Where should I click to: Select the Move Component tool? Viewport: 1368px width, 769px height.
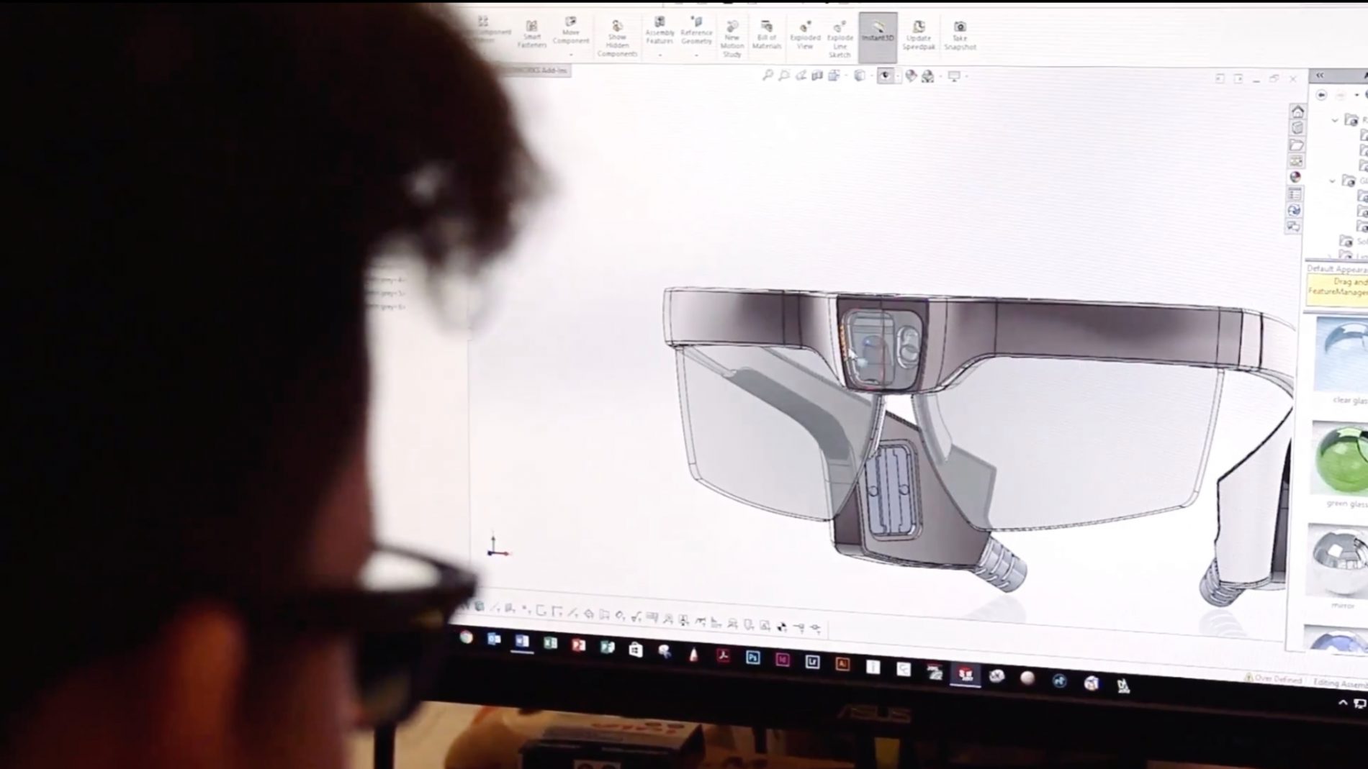(571, 31)
